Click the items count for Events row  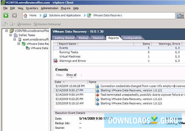pyautogui.click(x=149, y=48)
